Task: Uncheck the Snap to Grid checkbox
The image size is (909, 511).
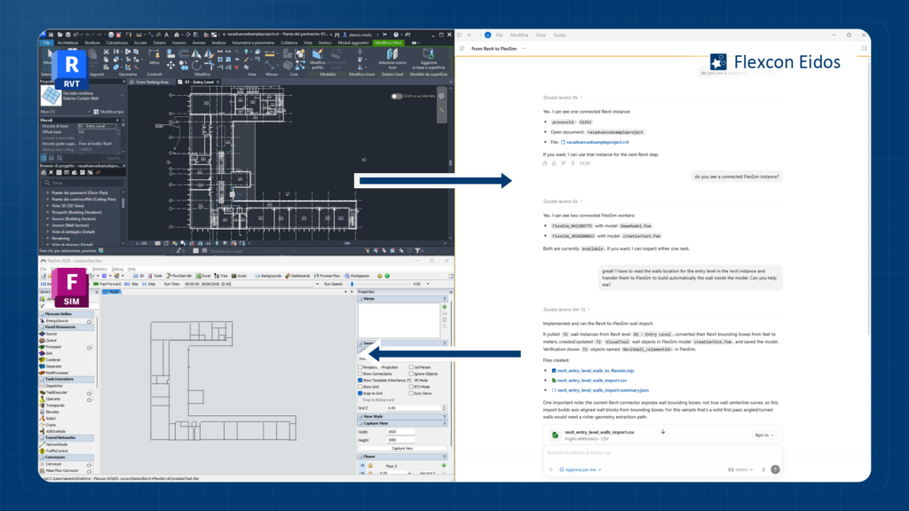Action: point(360,393)
